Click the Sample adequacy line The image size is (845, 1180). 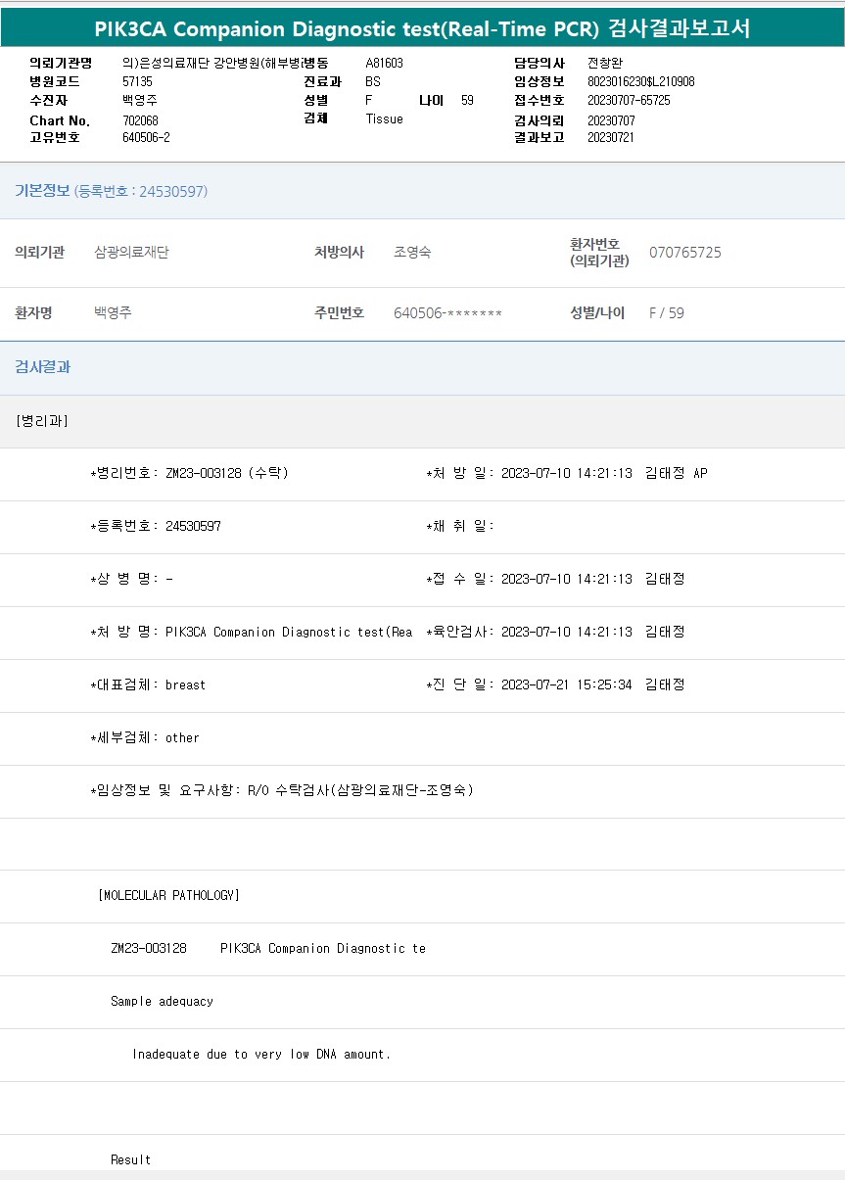pos(162,1001)
